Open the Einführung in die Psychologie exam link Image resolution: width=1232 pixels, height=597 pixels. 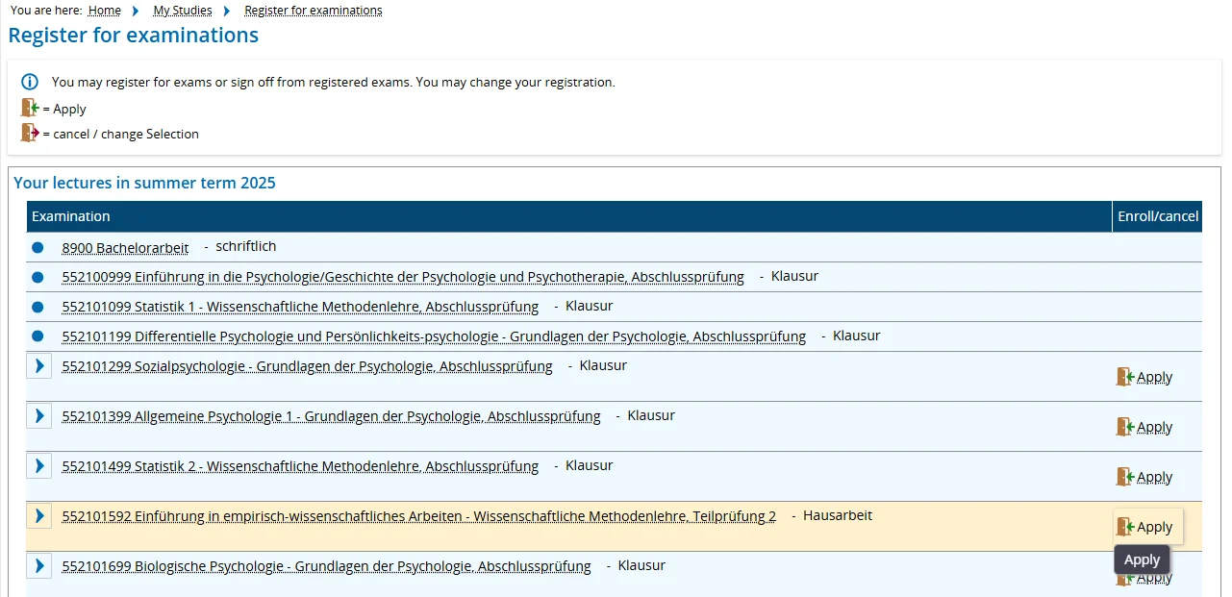[402, 276]
